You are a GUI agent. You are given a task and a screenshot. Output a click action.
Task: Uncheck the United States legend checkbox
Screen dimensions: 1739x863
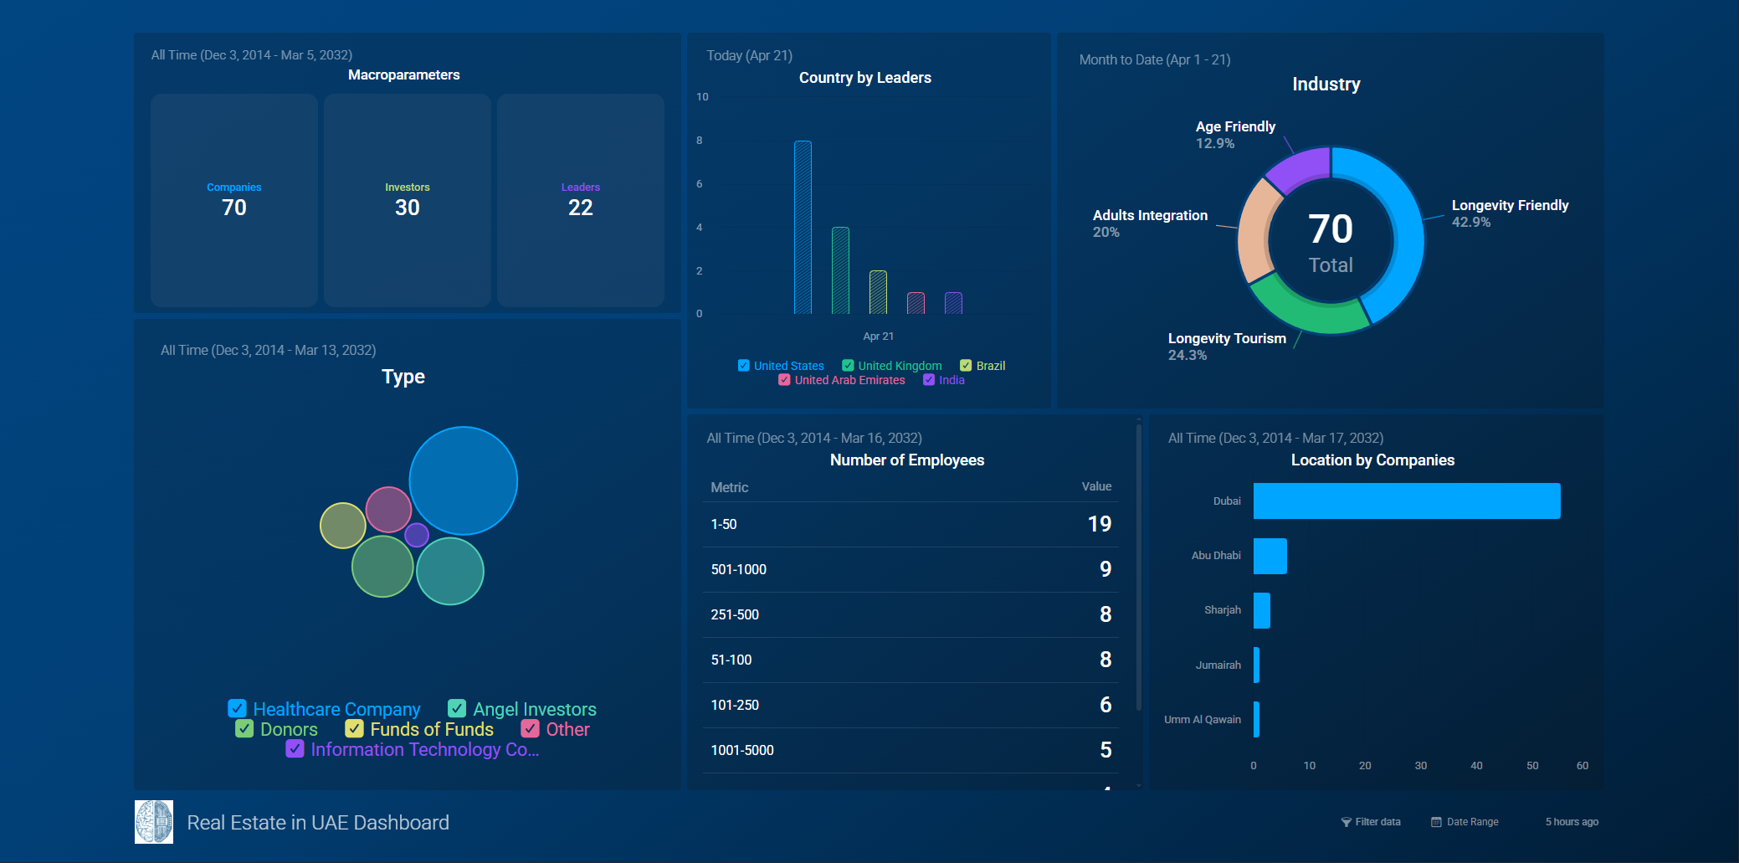743,366
